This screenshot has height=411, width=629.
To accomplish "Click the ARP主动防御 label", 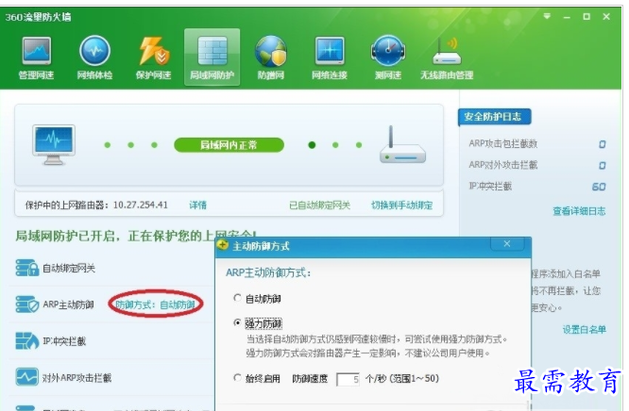I will pos(68,304).
